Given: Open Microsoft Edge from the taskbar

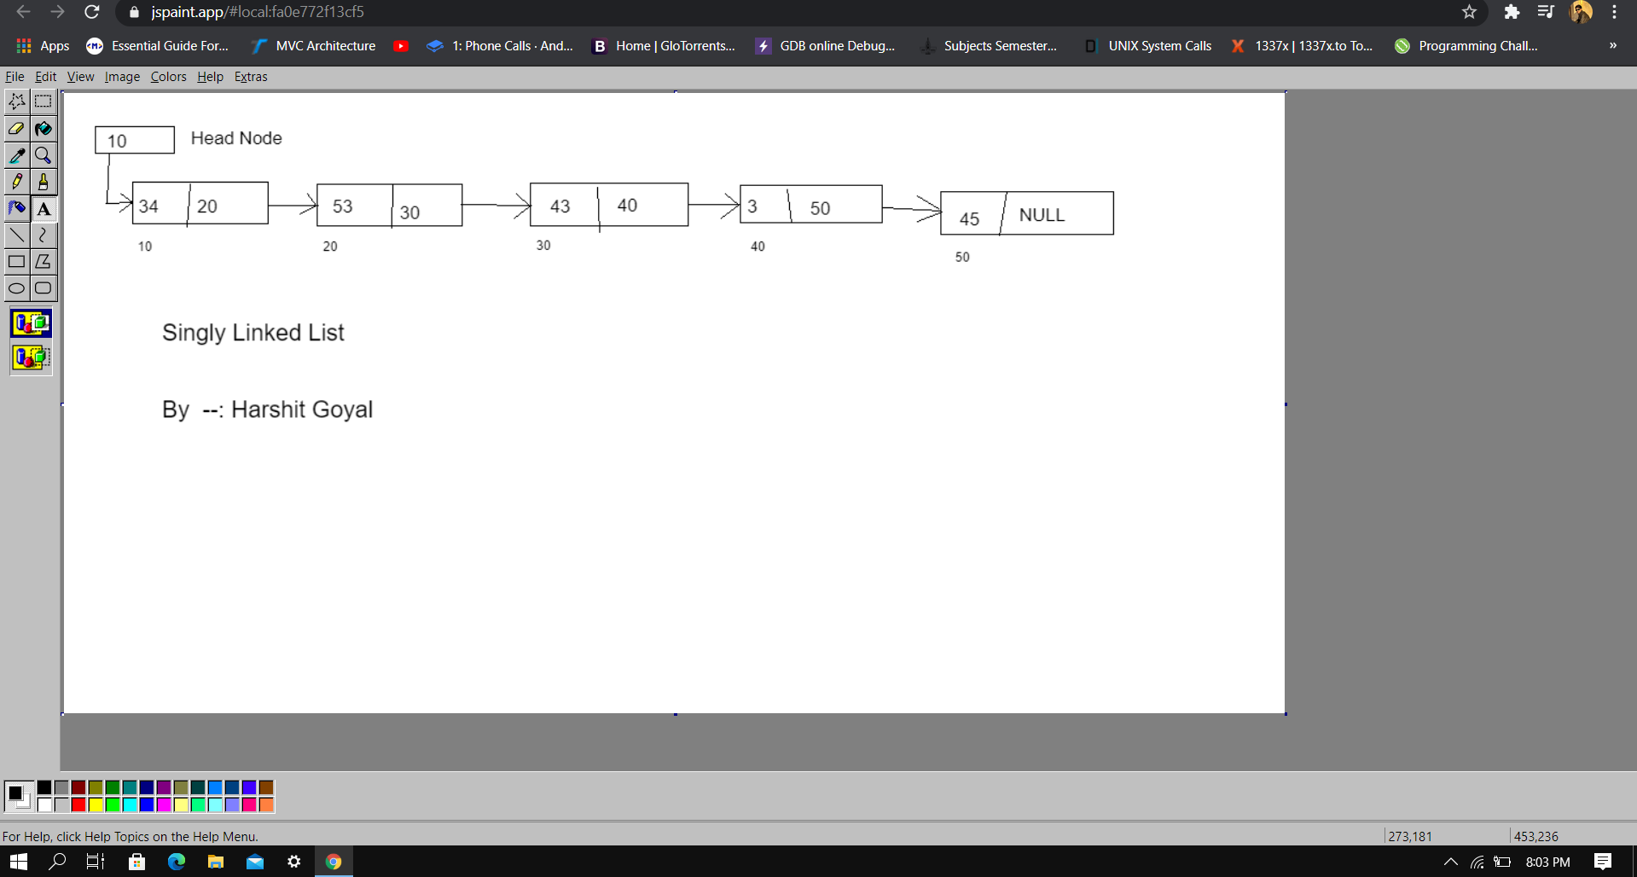Looking at the screenshot, I should (x=177, y=862).
